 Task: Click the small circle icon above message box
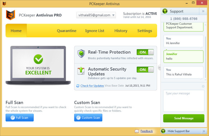click(x=203, y=86)
